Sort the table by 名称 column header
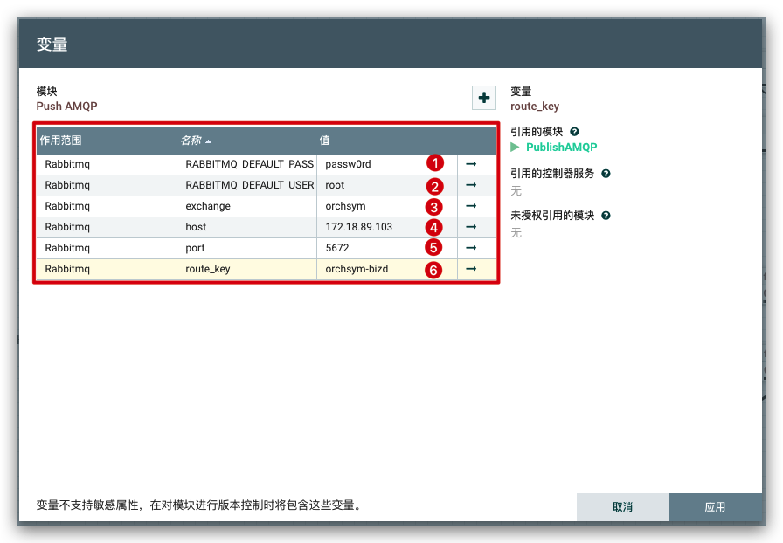This screenshot has width=783, height=543. pos(196,141)
